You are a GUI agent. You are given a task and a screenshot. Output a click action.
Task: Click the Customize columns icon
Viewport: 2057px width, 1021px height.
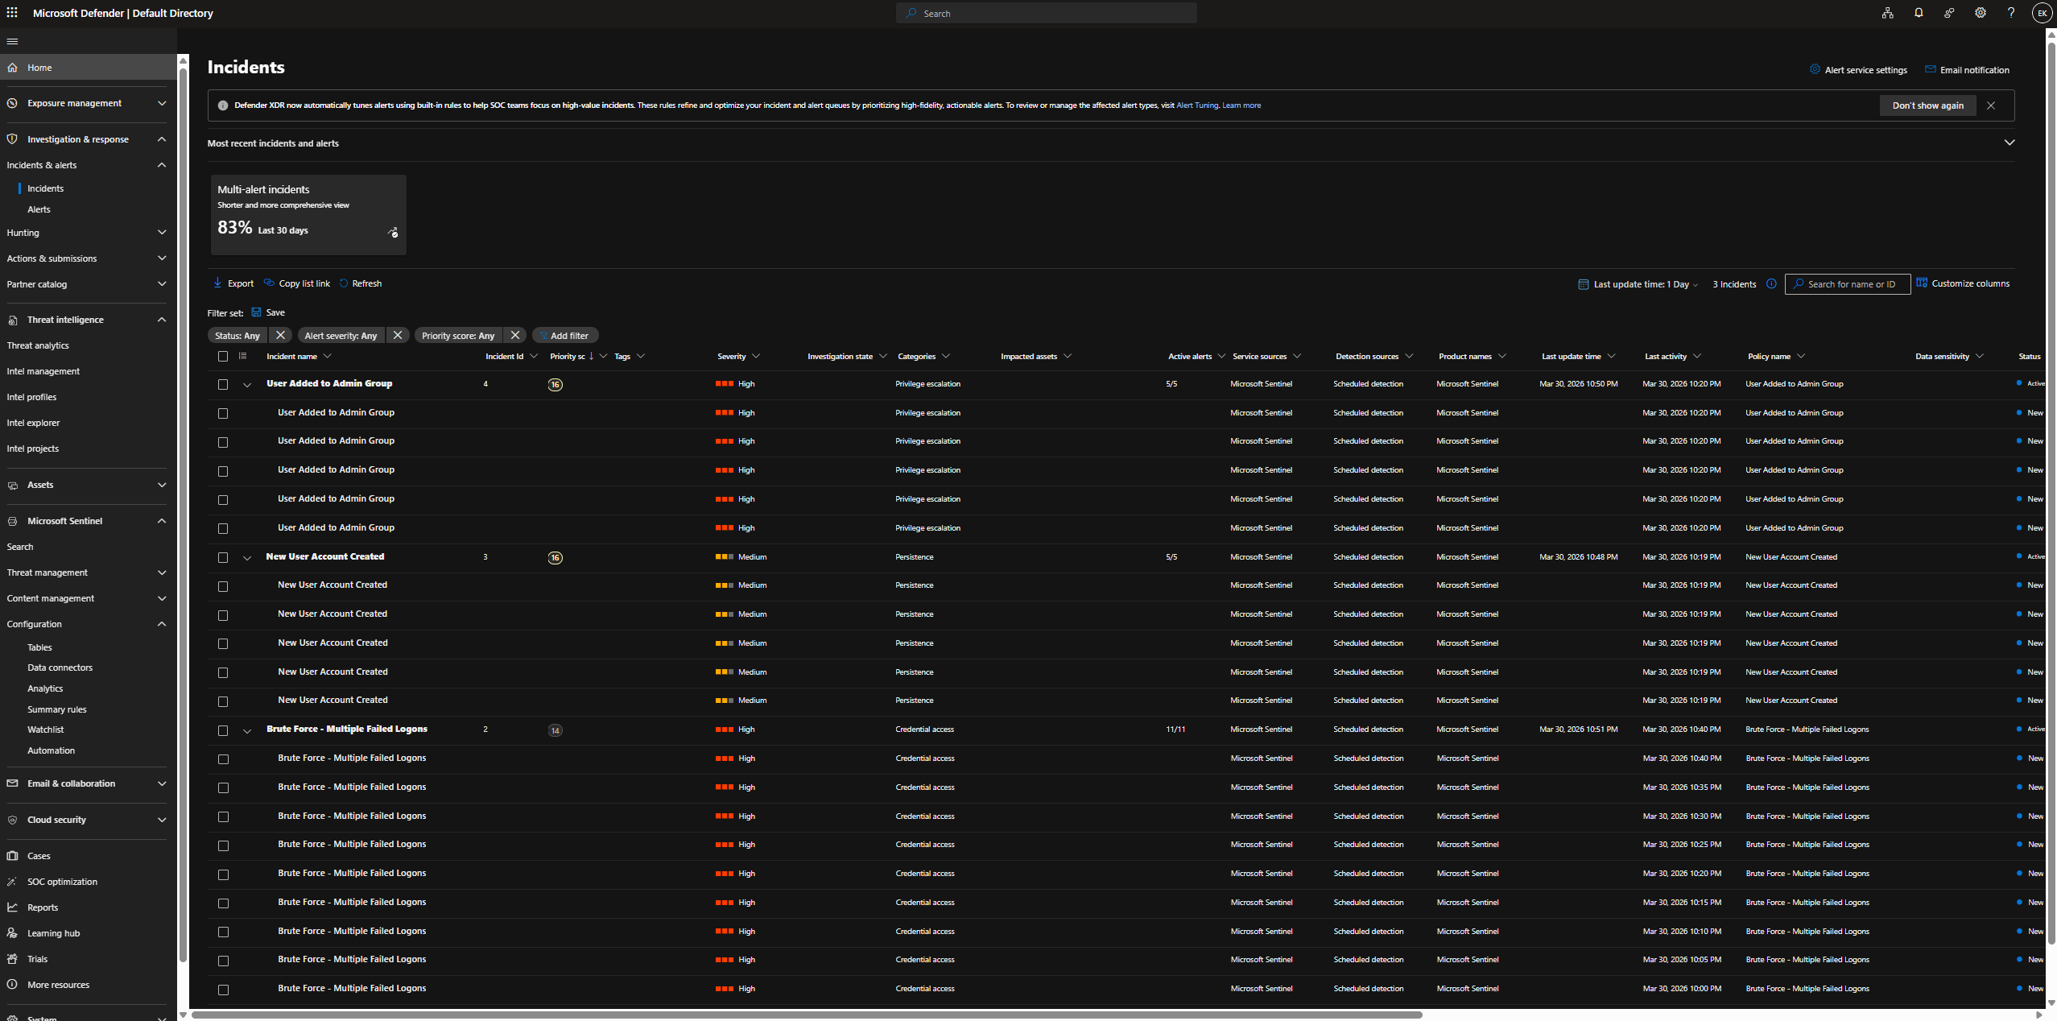[x=1922, y=283]
